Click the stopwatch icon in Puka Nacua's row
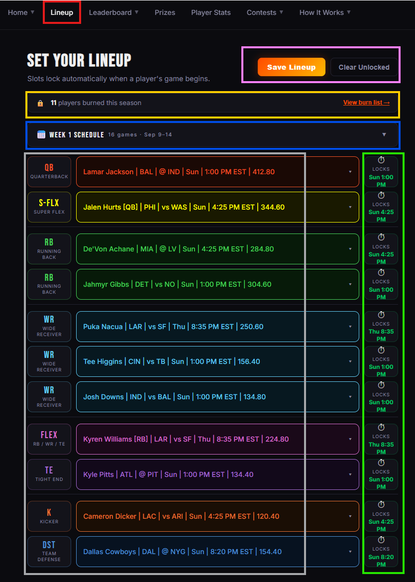The image size is (415, 582). (381, 315)
